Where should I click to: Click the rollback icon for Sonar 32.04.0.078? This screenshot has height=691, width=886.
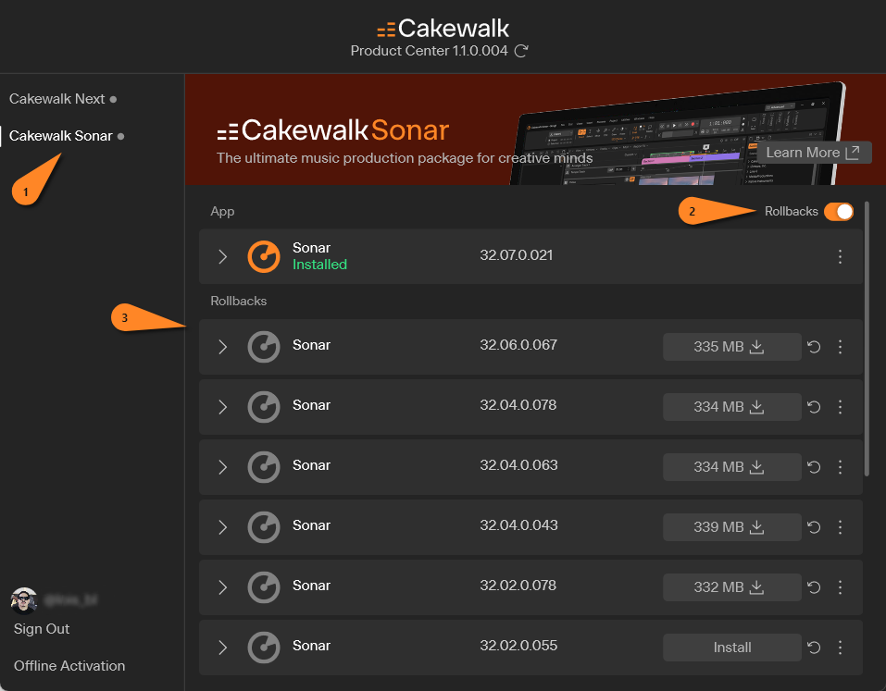tap(814, 407)
